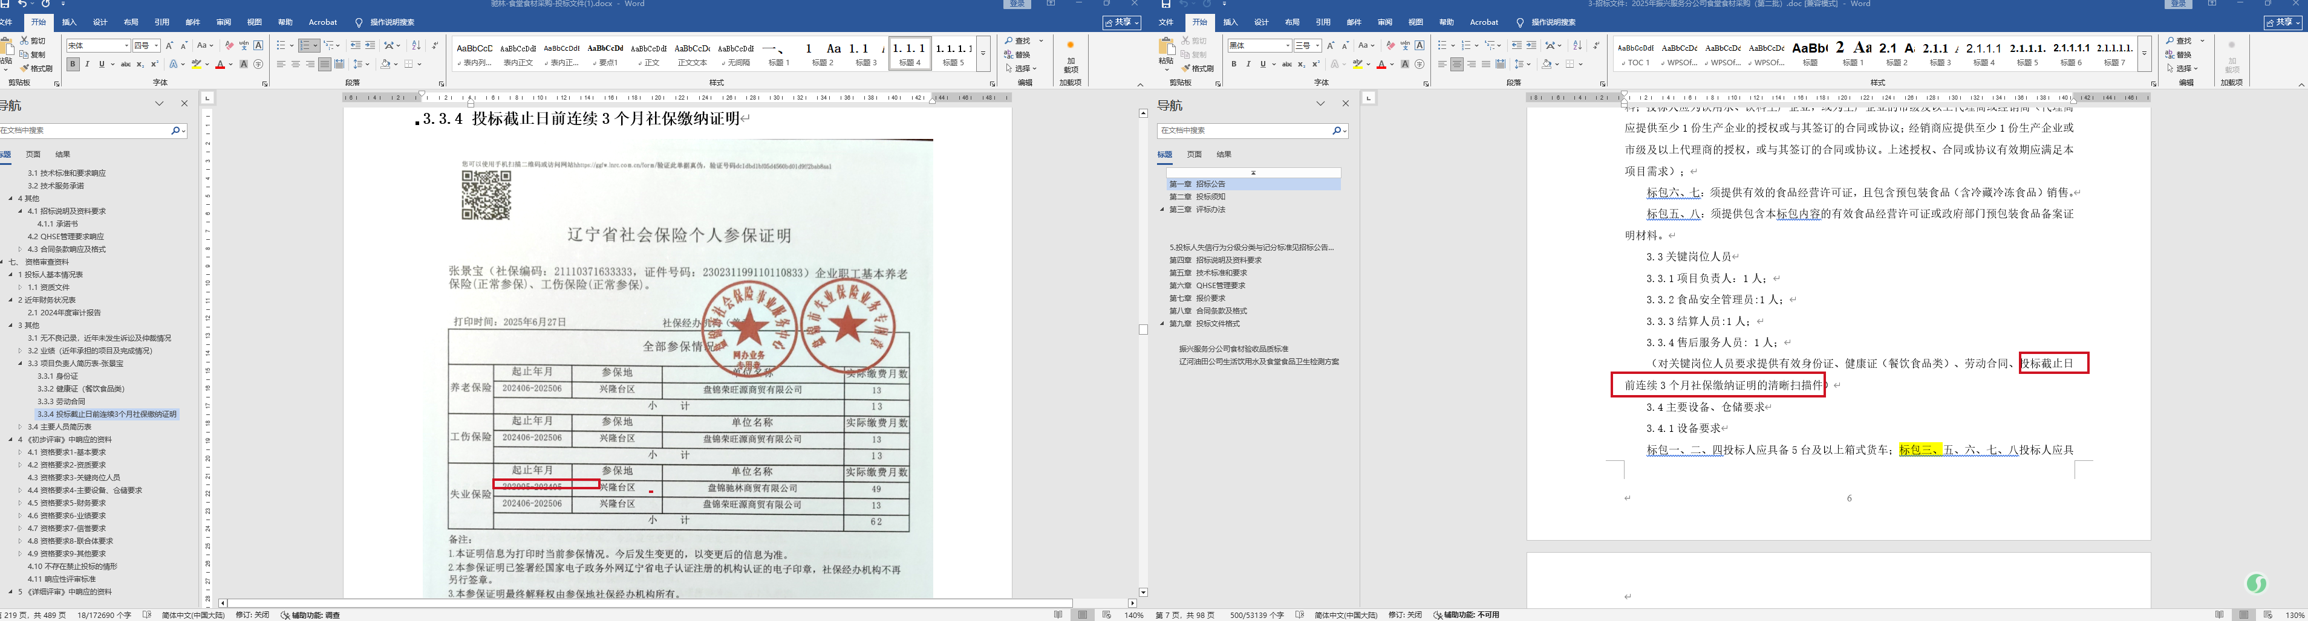
Task: Open the 宋体 font name dropdown
Action: coord(126,46)
